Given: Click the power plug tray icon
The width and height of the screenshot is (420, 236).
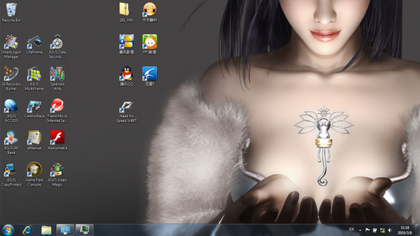Looking at the screenshot, I should pyautogui.click(x=375, y=230).
